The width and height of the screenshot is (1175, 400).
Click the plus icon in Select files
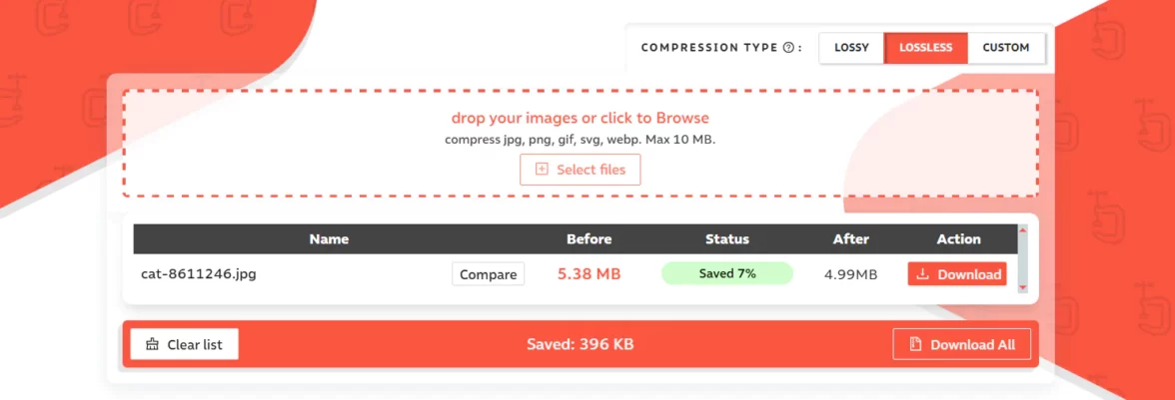tap(542, 170)
